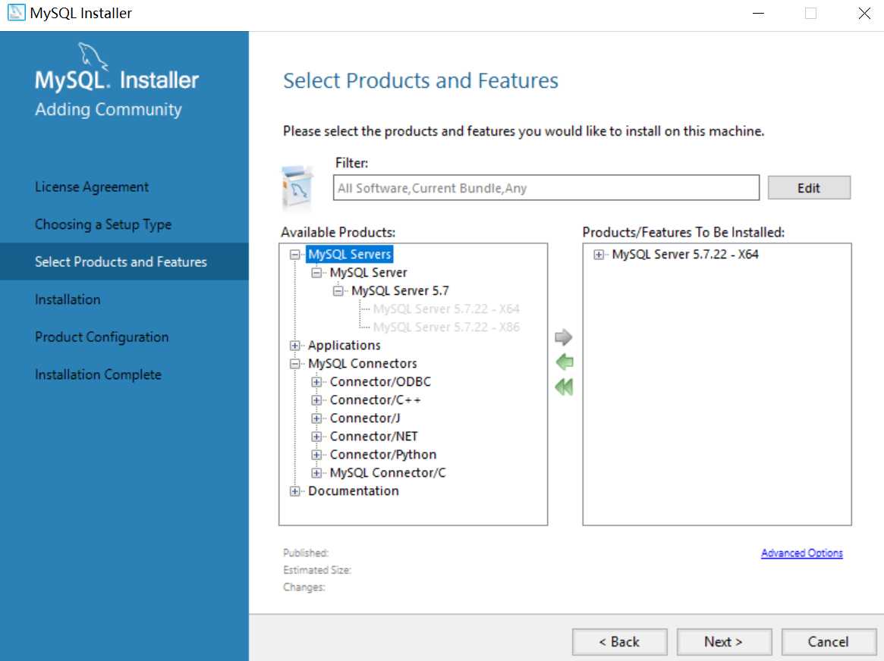Expand the Connector/J node
This screenshot has height=661, width=884.
tap(316, 418)
